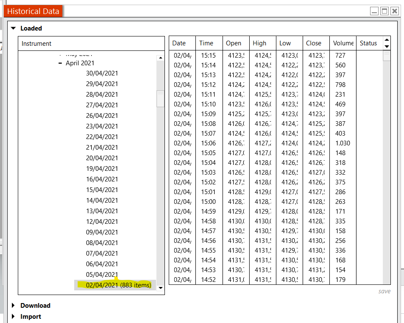Collapse the April 2021 tree node
Image resolution: width=404 pixels, height=323 pixels.
pyautogui.click(x=60, y=63)
